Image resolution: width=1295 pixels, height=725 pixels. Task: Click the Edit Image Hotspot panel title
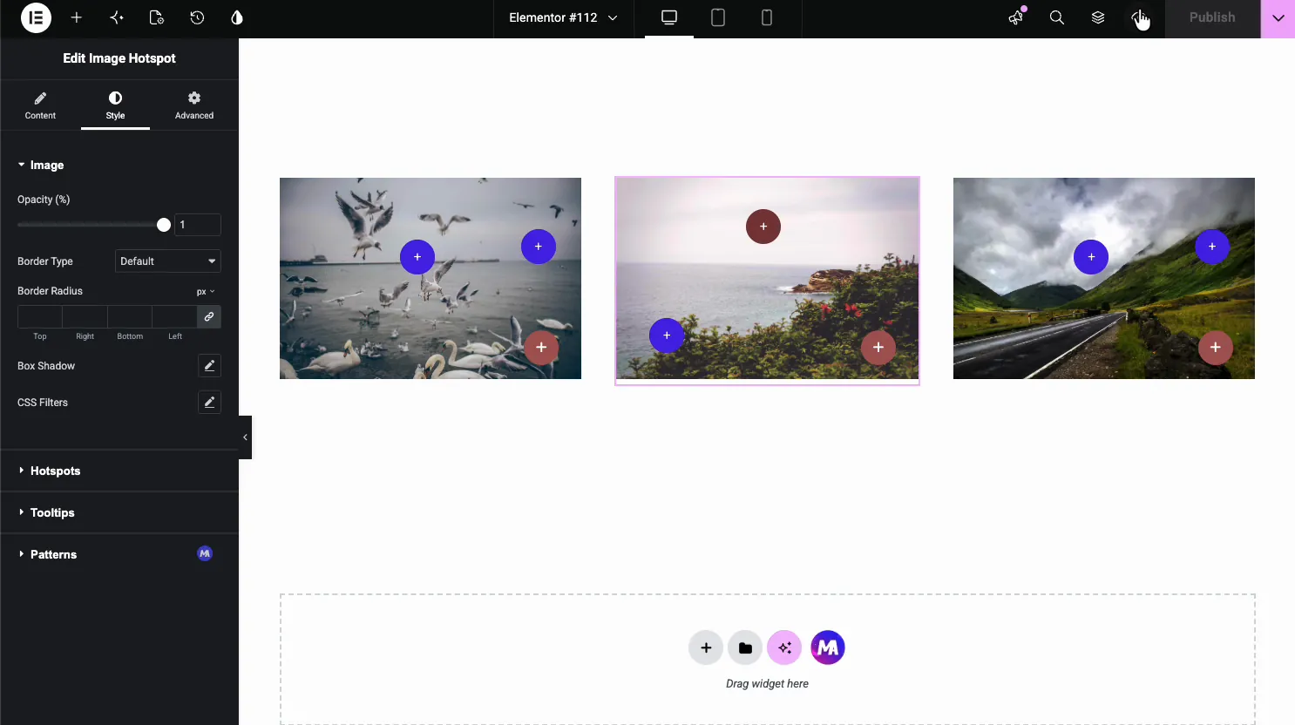pyautogui.click(x=119, y=58)
